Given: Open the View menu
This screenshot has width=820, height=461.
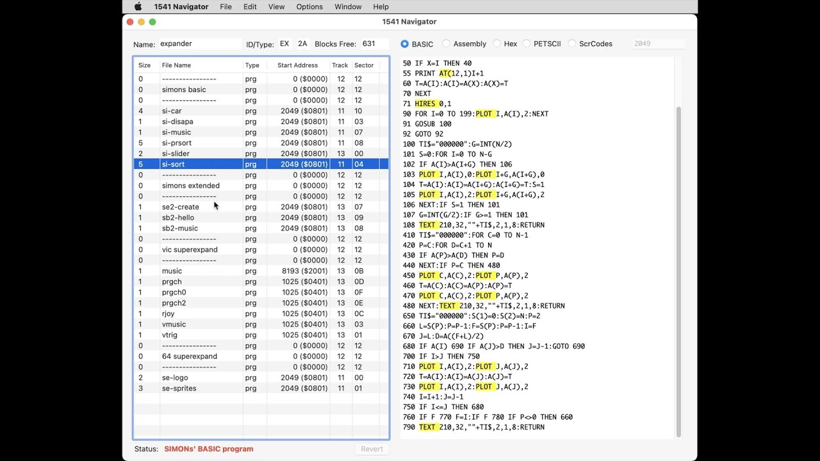Looking at the screenshot, I should pos(276,6).
